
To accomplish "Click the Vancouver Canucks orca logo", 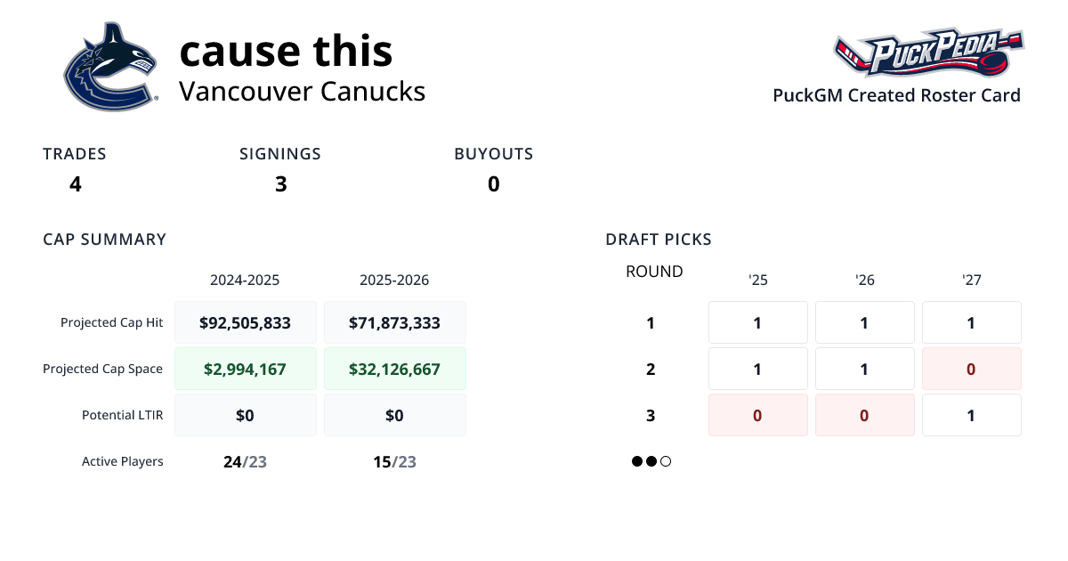I will (109, 67).
